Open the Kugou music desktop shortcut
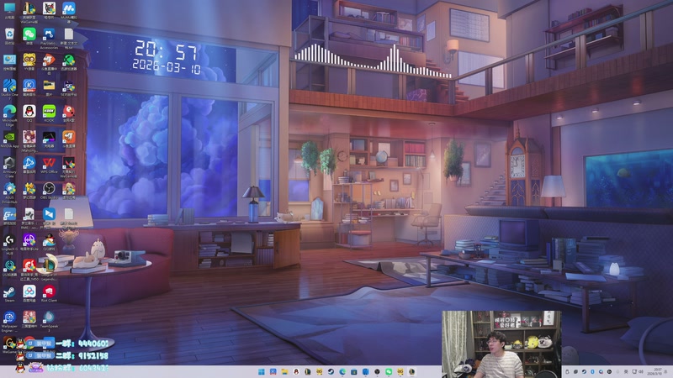Screen dimensions: 673x378 29,87
